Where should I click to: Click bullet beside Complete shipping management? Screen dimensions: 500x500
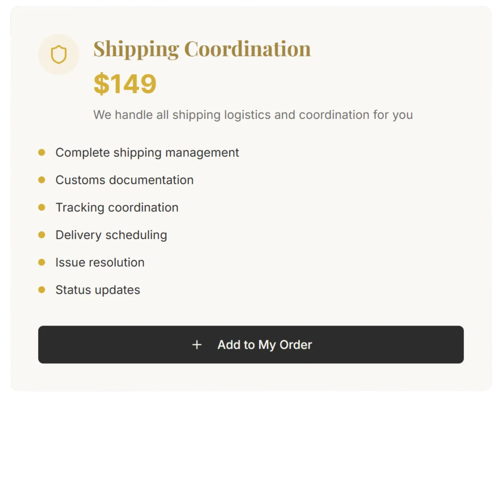(42, 152)
